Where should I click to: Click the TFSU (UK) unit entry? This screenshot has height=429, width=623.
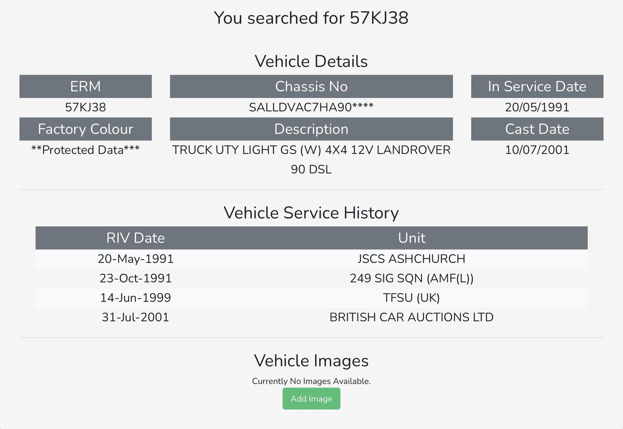point(411,298)
